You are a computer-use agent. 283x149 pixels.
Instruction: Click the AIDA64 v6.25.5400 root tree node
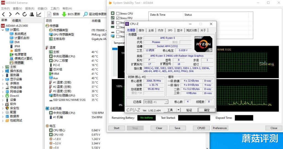pos(17,26)
